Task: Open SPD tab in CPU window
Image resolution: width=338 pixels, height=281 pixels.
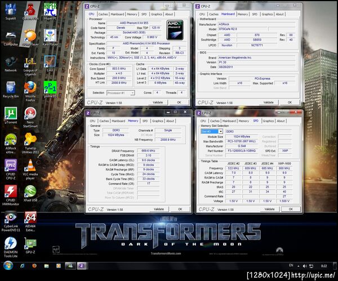Action: (144, 14)
